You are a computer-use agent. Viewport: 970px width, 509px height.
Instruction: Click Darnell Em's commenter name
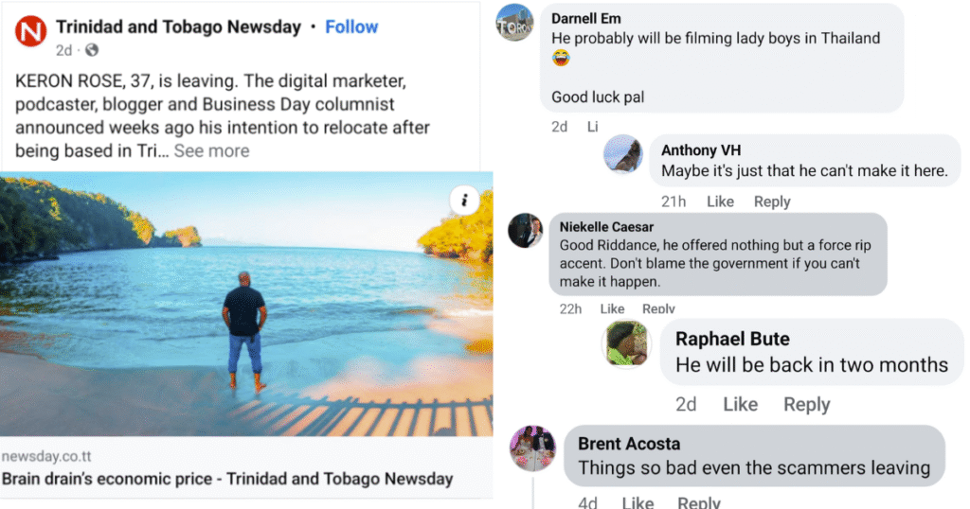585,18
